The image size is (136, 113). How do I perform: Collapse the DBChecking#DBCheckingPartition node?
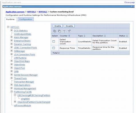pos(15,95)
